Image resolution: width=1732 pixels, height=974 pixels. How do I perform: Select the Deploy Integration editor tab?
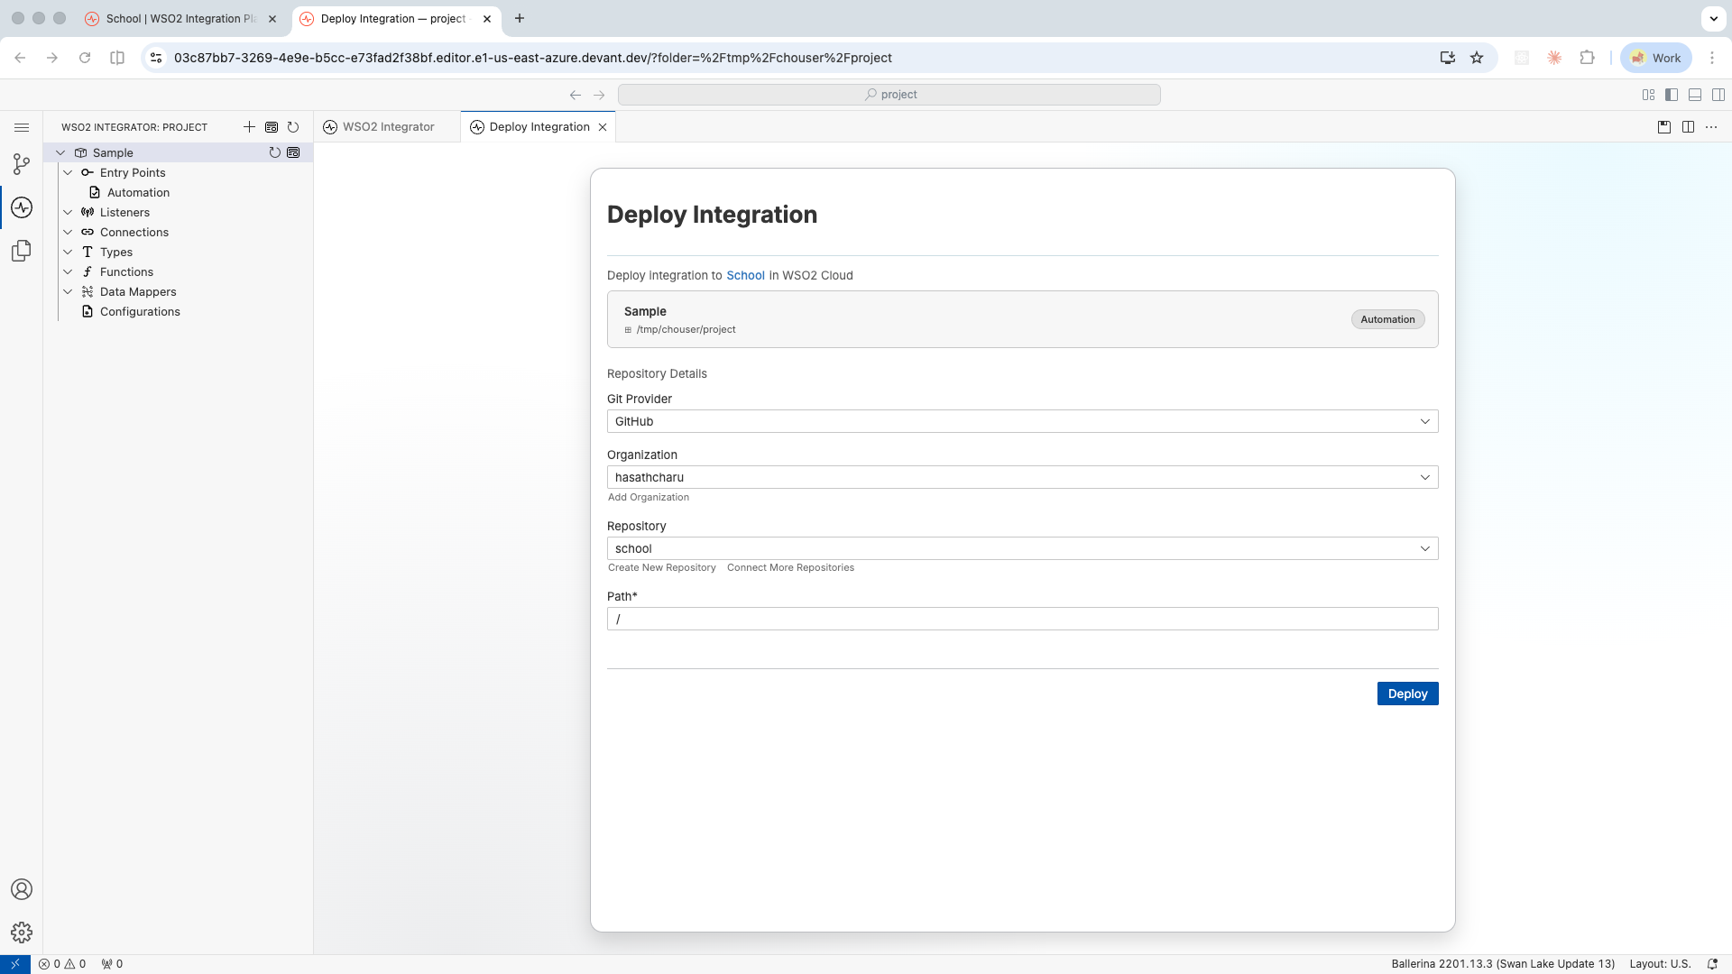pos(539,127)
